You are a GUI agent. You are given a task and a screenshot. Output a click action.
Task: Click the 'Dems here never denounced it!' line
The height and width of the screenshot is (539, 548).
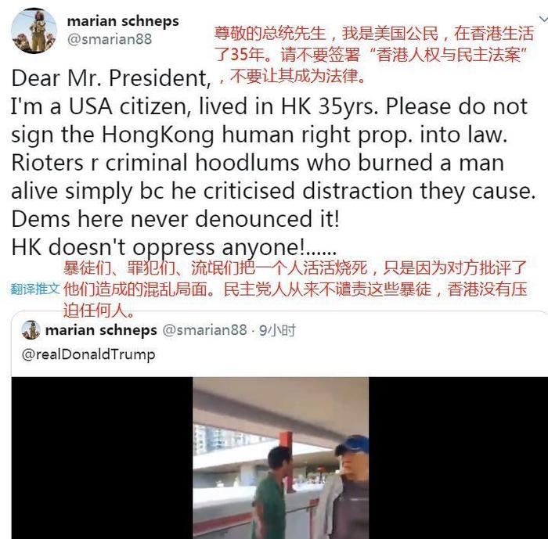(x=175, y=219)
